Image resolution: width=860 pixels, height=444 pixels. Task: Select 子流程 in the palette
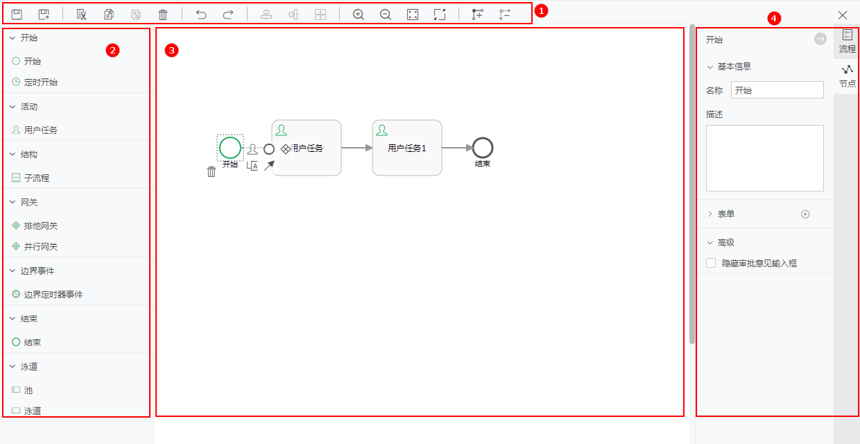[36, 178]
